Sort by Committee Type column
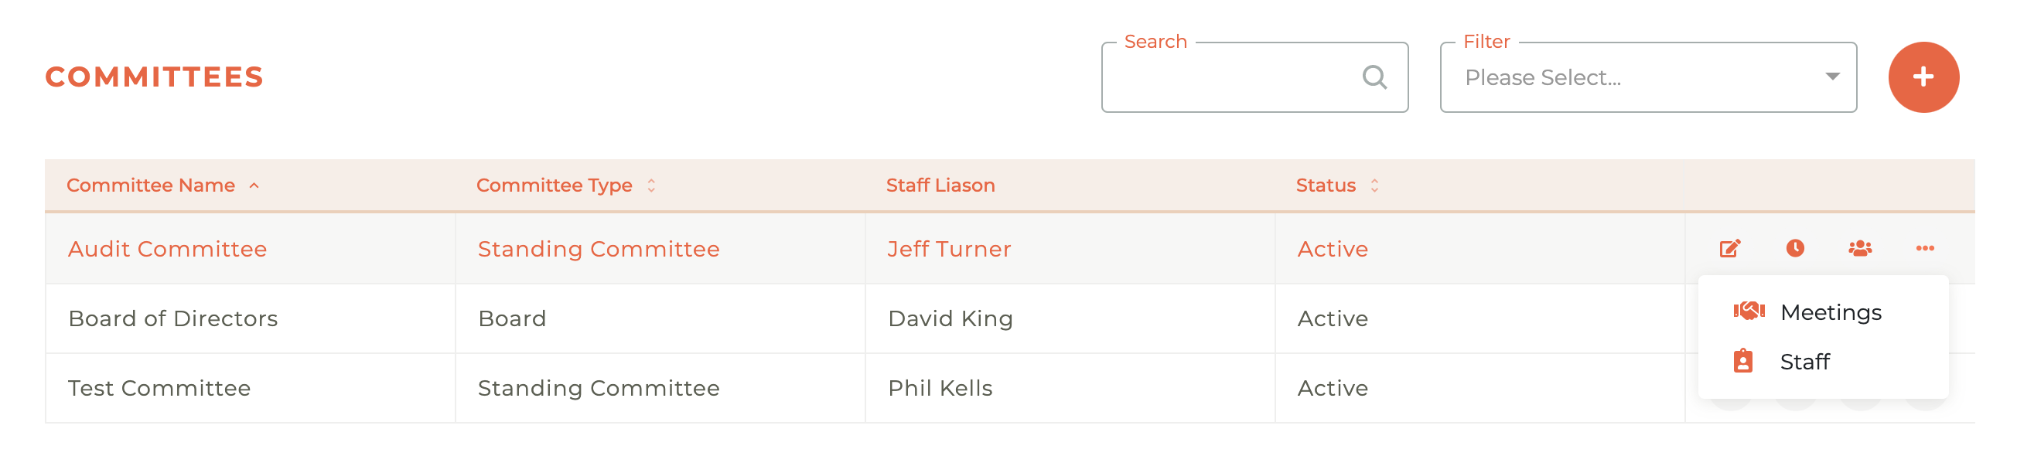 [555, 185]
